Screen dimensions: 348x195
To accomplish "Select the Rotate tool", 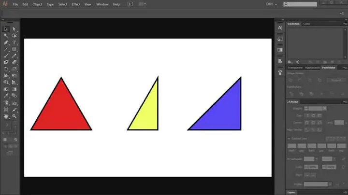I will click(x=6, y=69).
